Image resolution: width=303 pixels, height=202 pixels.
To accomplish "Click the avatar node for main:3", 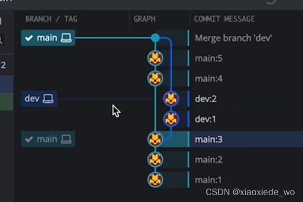I will (155, 139).
